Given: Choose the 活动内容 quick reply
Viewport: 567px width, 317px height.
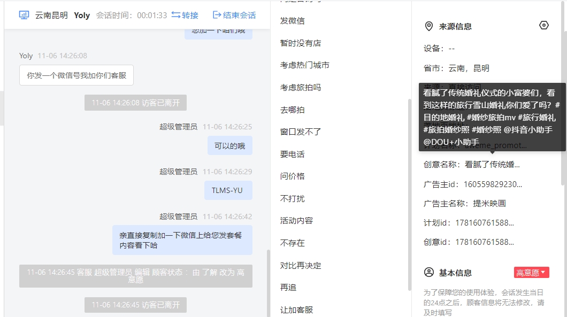Looking at the screenshot, I should click(x=296, y=221).
